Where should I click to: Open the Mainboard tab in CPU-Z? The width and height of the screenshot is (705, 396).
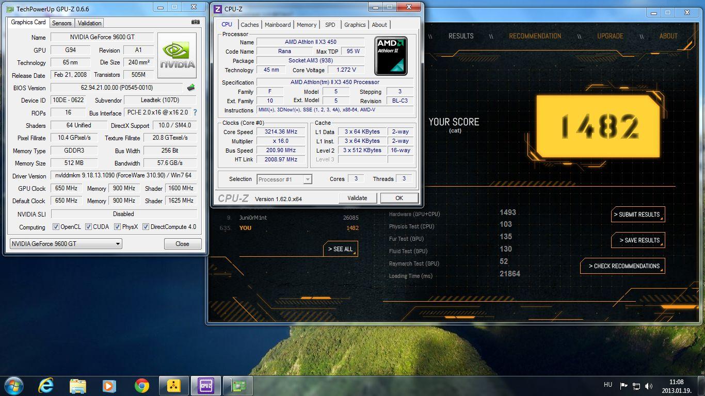point(278,25)
